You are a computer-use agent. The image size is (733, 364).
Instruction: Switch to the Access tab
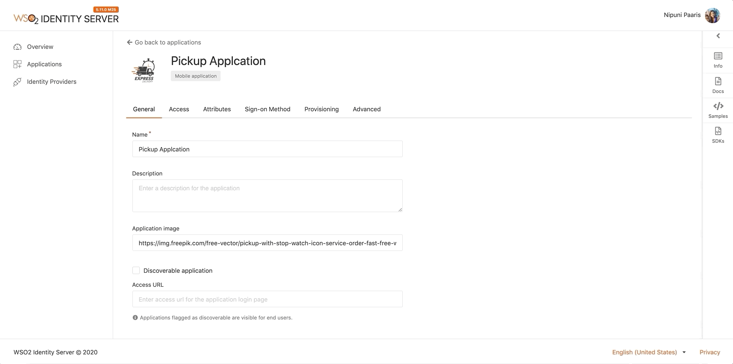[179, 109]
